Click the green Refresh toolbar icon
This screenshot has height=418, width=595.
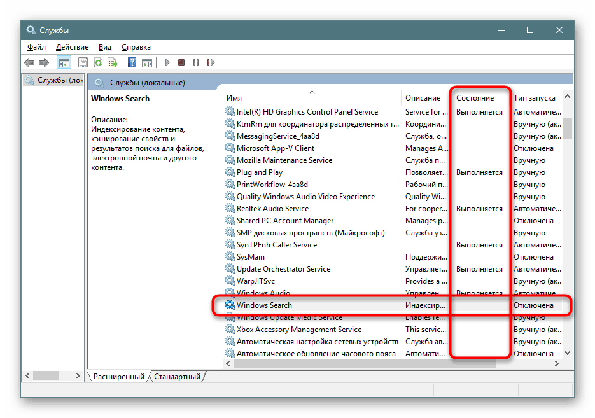pyautogui.click(x=98, y=62)
